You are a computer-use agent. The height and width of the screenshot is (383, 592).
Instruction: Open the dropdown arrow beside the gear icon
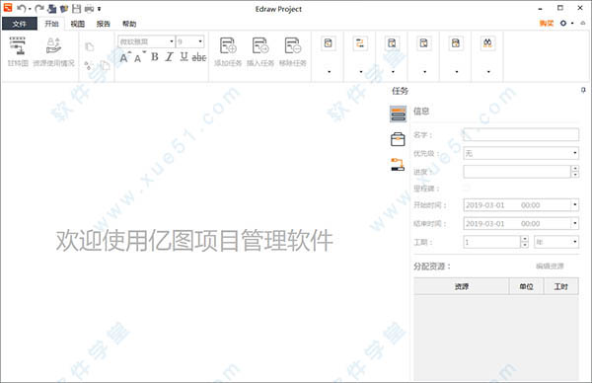[572, 24]
